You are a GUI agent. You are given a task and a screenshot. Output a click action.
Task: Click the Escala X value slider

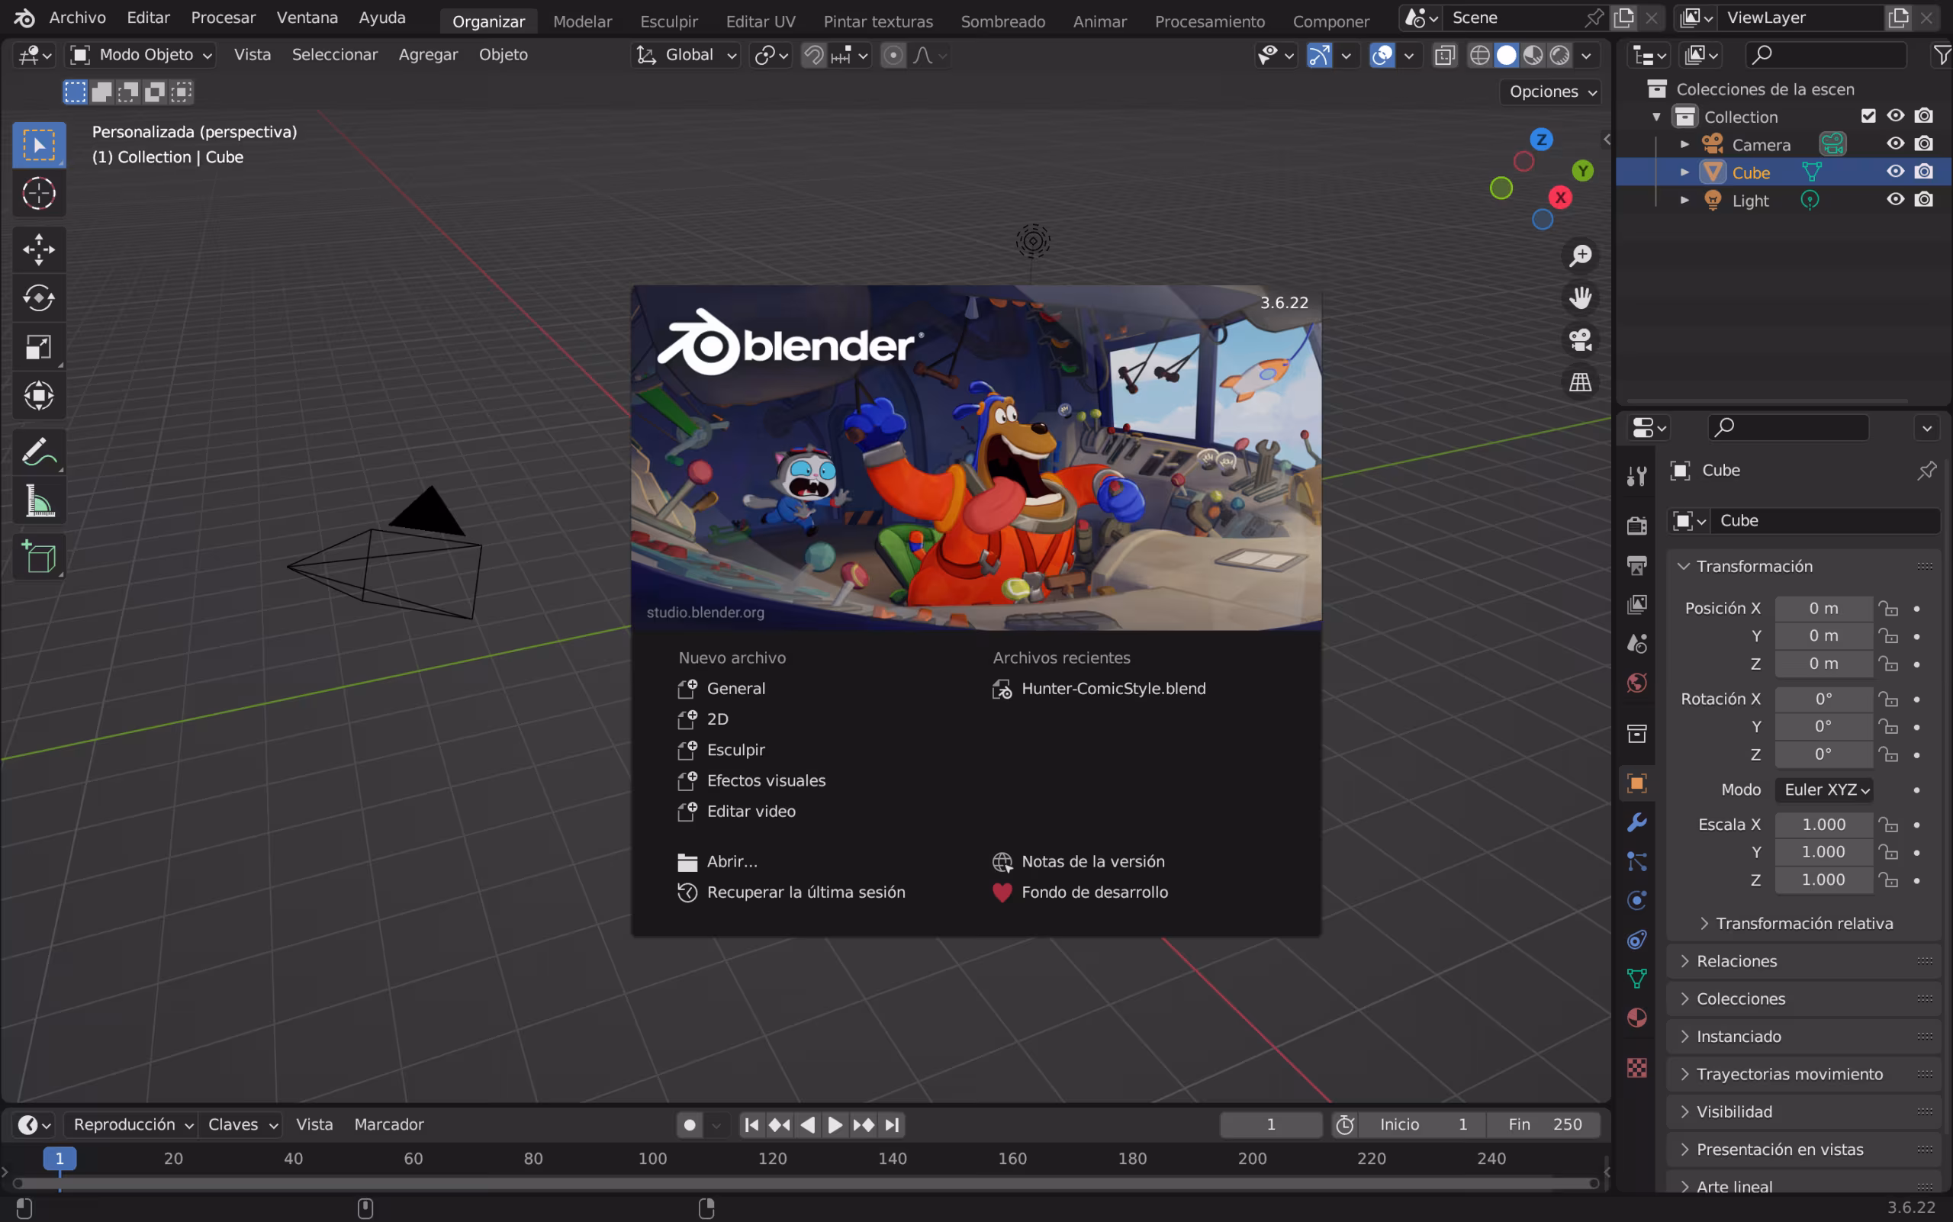tap(1823, 825)
